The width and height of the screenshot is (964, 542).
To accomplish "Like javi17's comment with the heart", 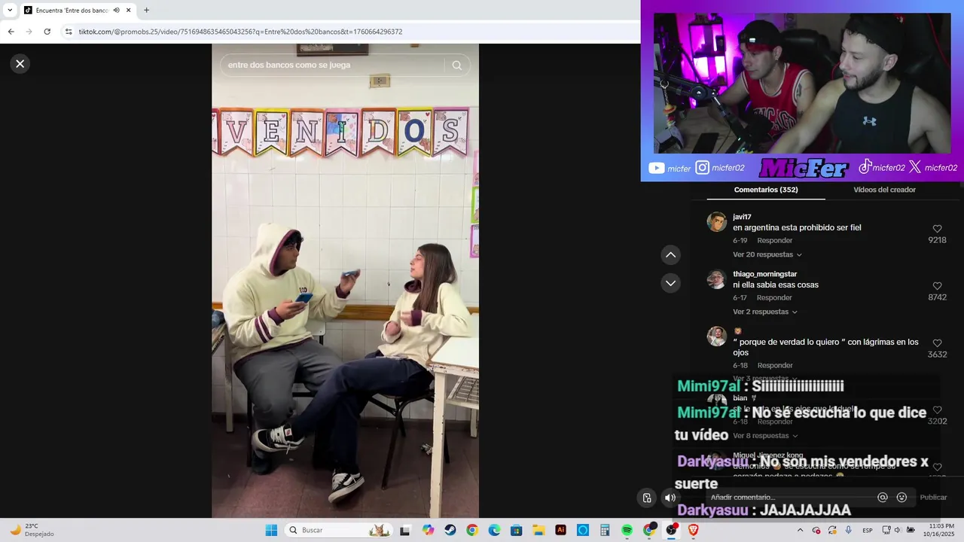I will click(x=937, y=229).
